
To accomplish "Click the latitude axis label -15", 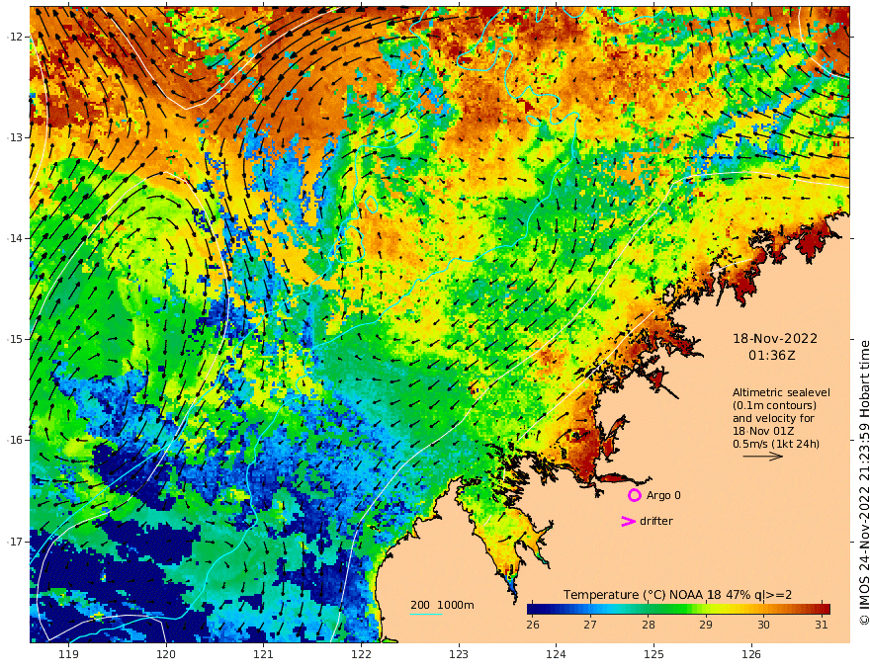I will (x=15, y=339).
